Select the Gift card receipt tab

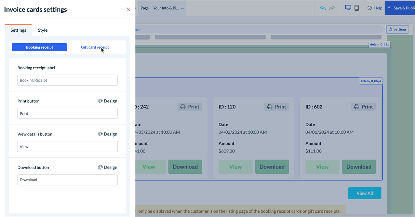95,47
